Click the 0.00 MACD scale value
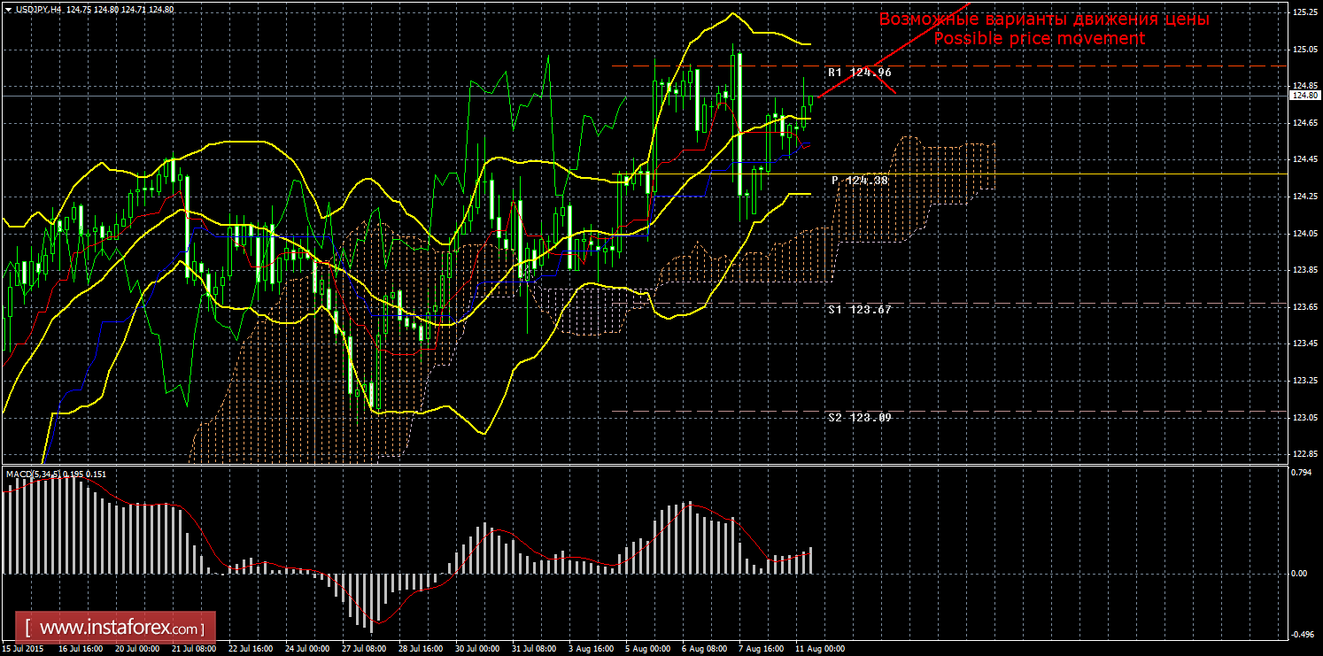The image size is (1323, 656). (1300, 574)
